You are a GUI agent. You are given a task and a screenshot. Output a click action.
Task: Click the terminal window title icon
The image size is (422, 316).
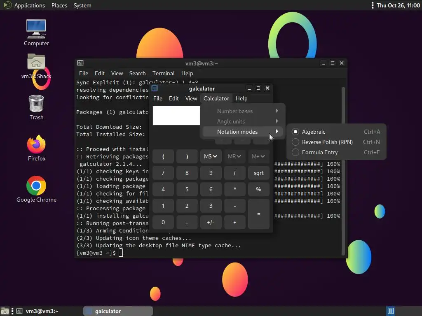(80, 63)
